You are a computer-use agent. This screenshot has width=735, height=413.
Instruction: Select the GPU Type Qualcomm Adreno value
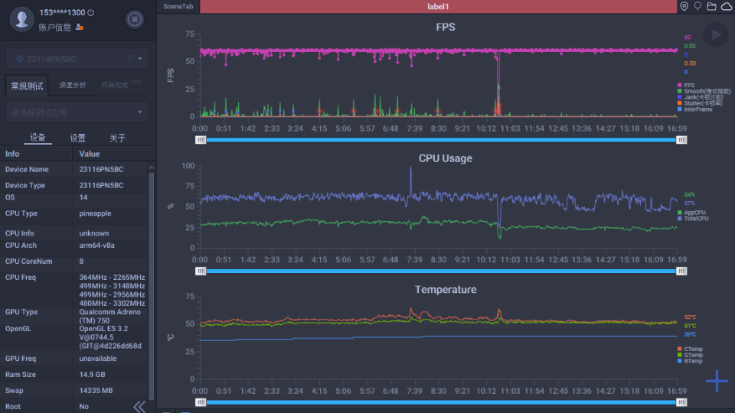(109, 316)
